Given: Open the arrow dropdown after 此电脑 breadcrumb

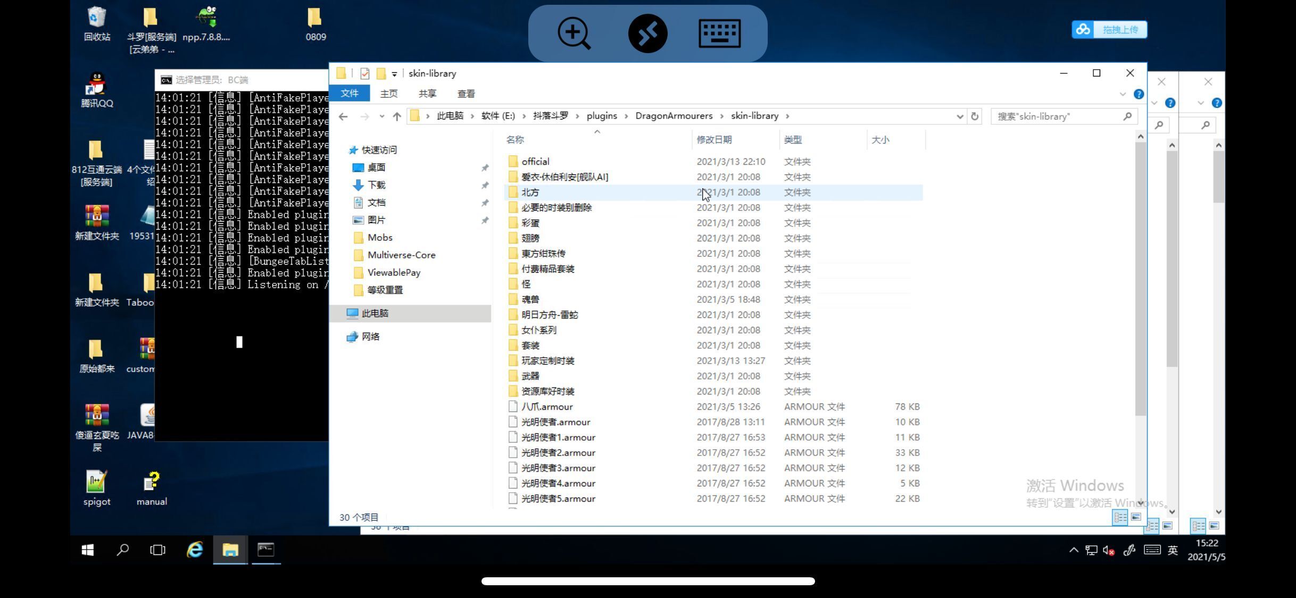Looking at the screenshot, I should point(472,116).
